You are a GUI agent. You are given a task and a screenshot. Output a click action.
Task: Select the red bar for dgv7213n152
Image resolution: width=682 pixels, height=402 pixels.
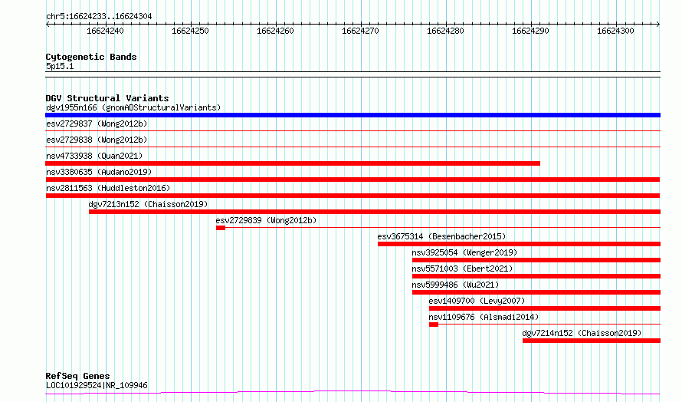click(x=375, y=212)
